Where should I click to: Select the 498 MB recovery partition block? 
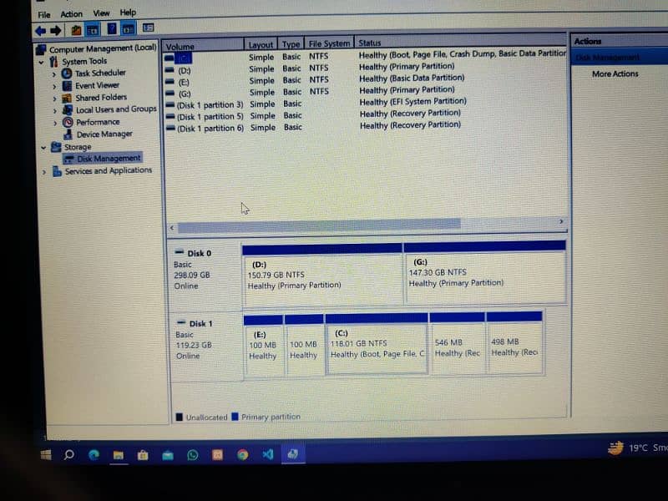pos(514,342)
